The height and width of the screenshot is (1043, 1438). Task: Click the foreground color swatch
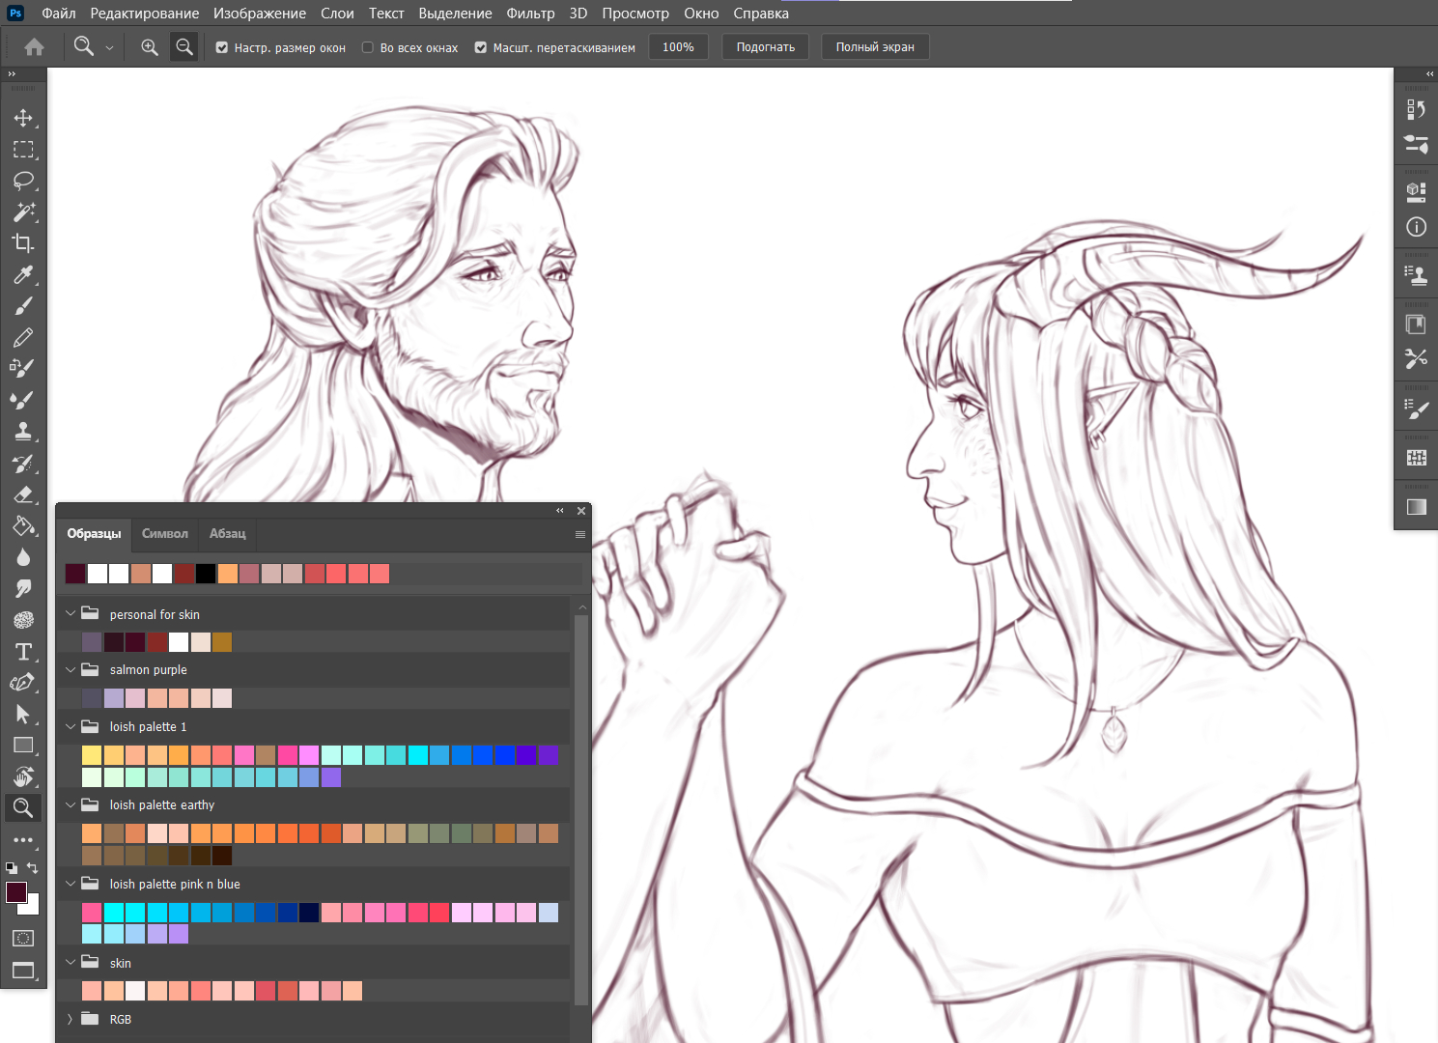coord(16,891)
